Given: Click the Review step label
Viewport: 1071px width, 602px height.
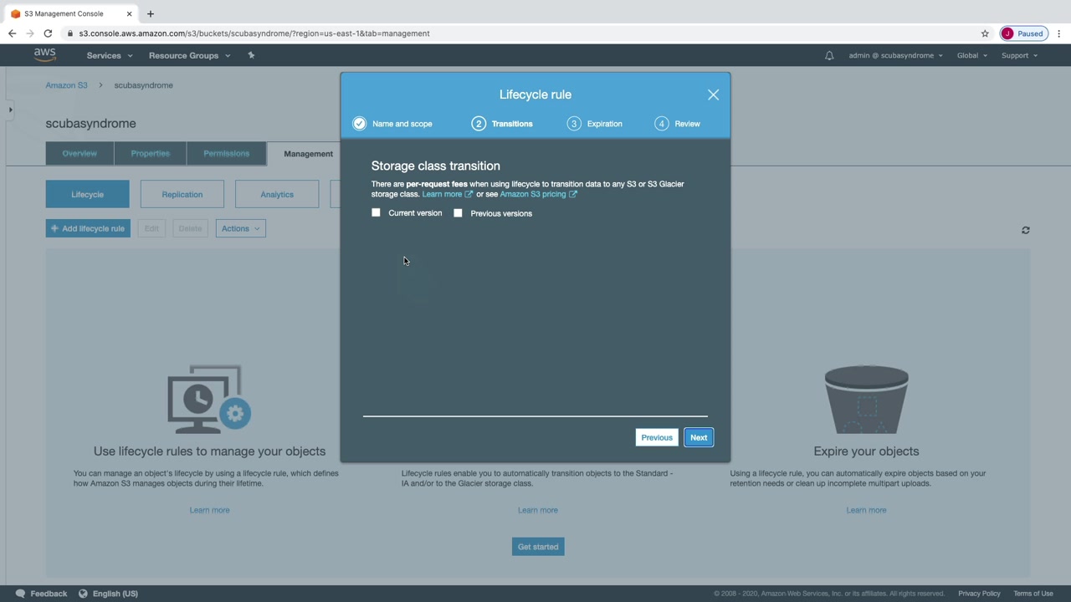Looking at the screenshot, I should point(687,124).
